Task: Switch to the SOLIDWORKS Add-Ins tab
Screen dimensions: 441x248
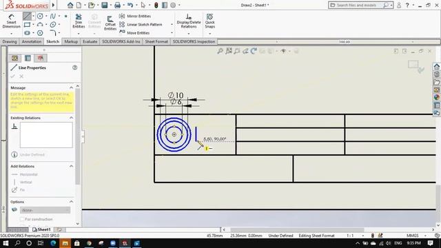Action: [121, 41]
